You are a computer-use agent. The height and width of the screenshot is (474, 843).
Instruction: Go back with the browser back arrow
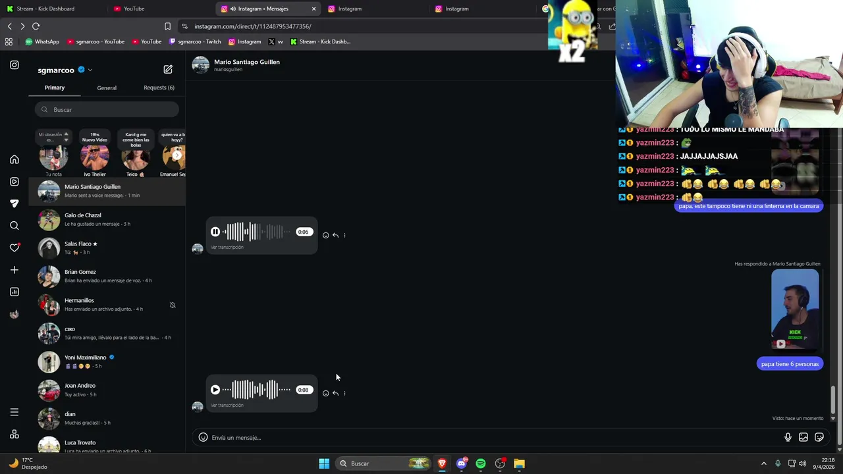[x=9, y=26]
